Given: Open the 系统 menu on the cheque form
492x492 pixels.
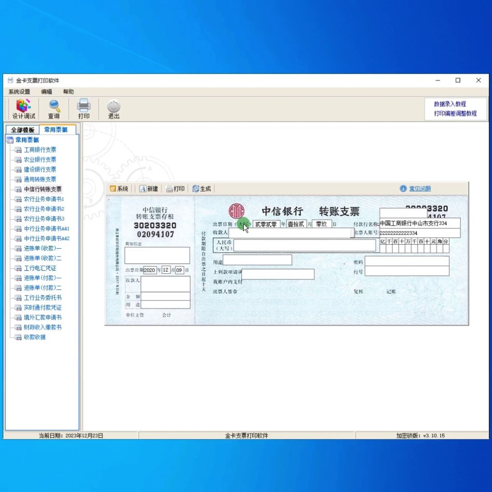Looking at the screenshot, I should 119,189.
